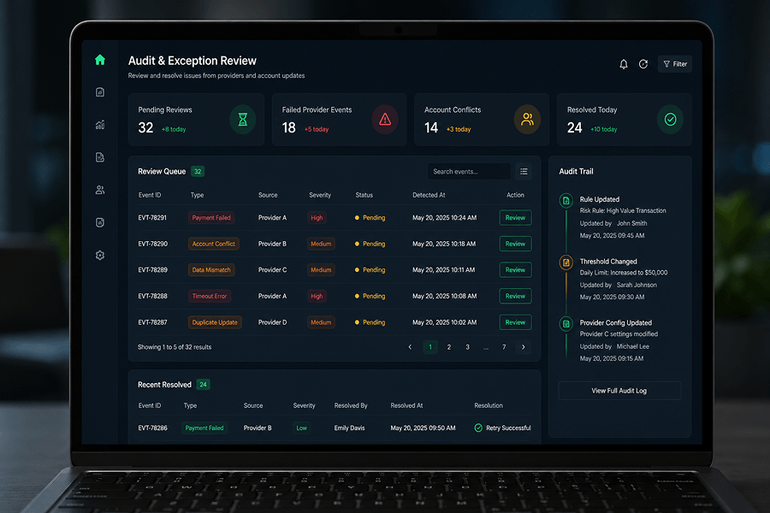Click the Retry Successful check icon
This screenshot has height=513, width=770.
pos(478,428)
